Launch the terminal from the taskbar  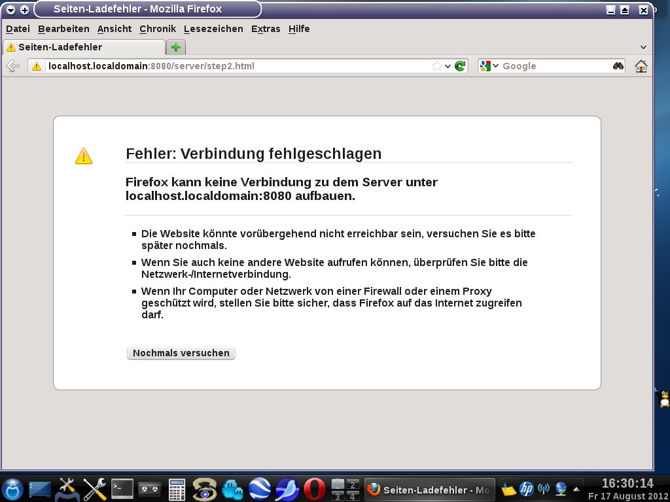(122, 489)
